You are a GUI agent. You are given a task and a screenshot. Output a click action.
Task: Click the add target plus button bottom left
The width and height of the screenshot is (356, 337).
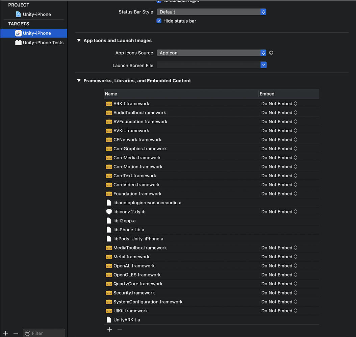click(x=5, y=333)
